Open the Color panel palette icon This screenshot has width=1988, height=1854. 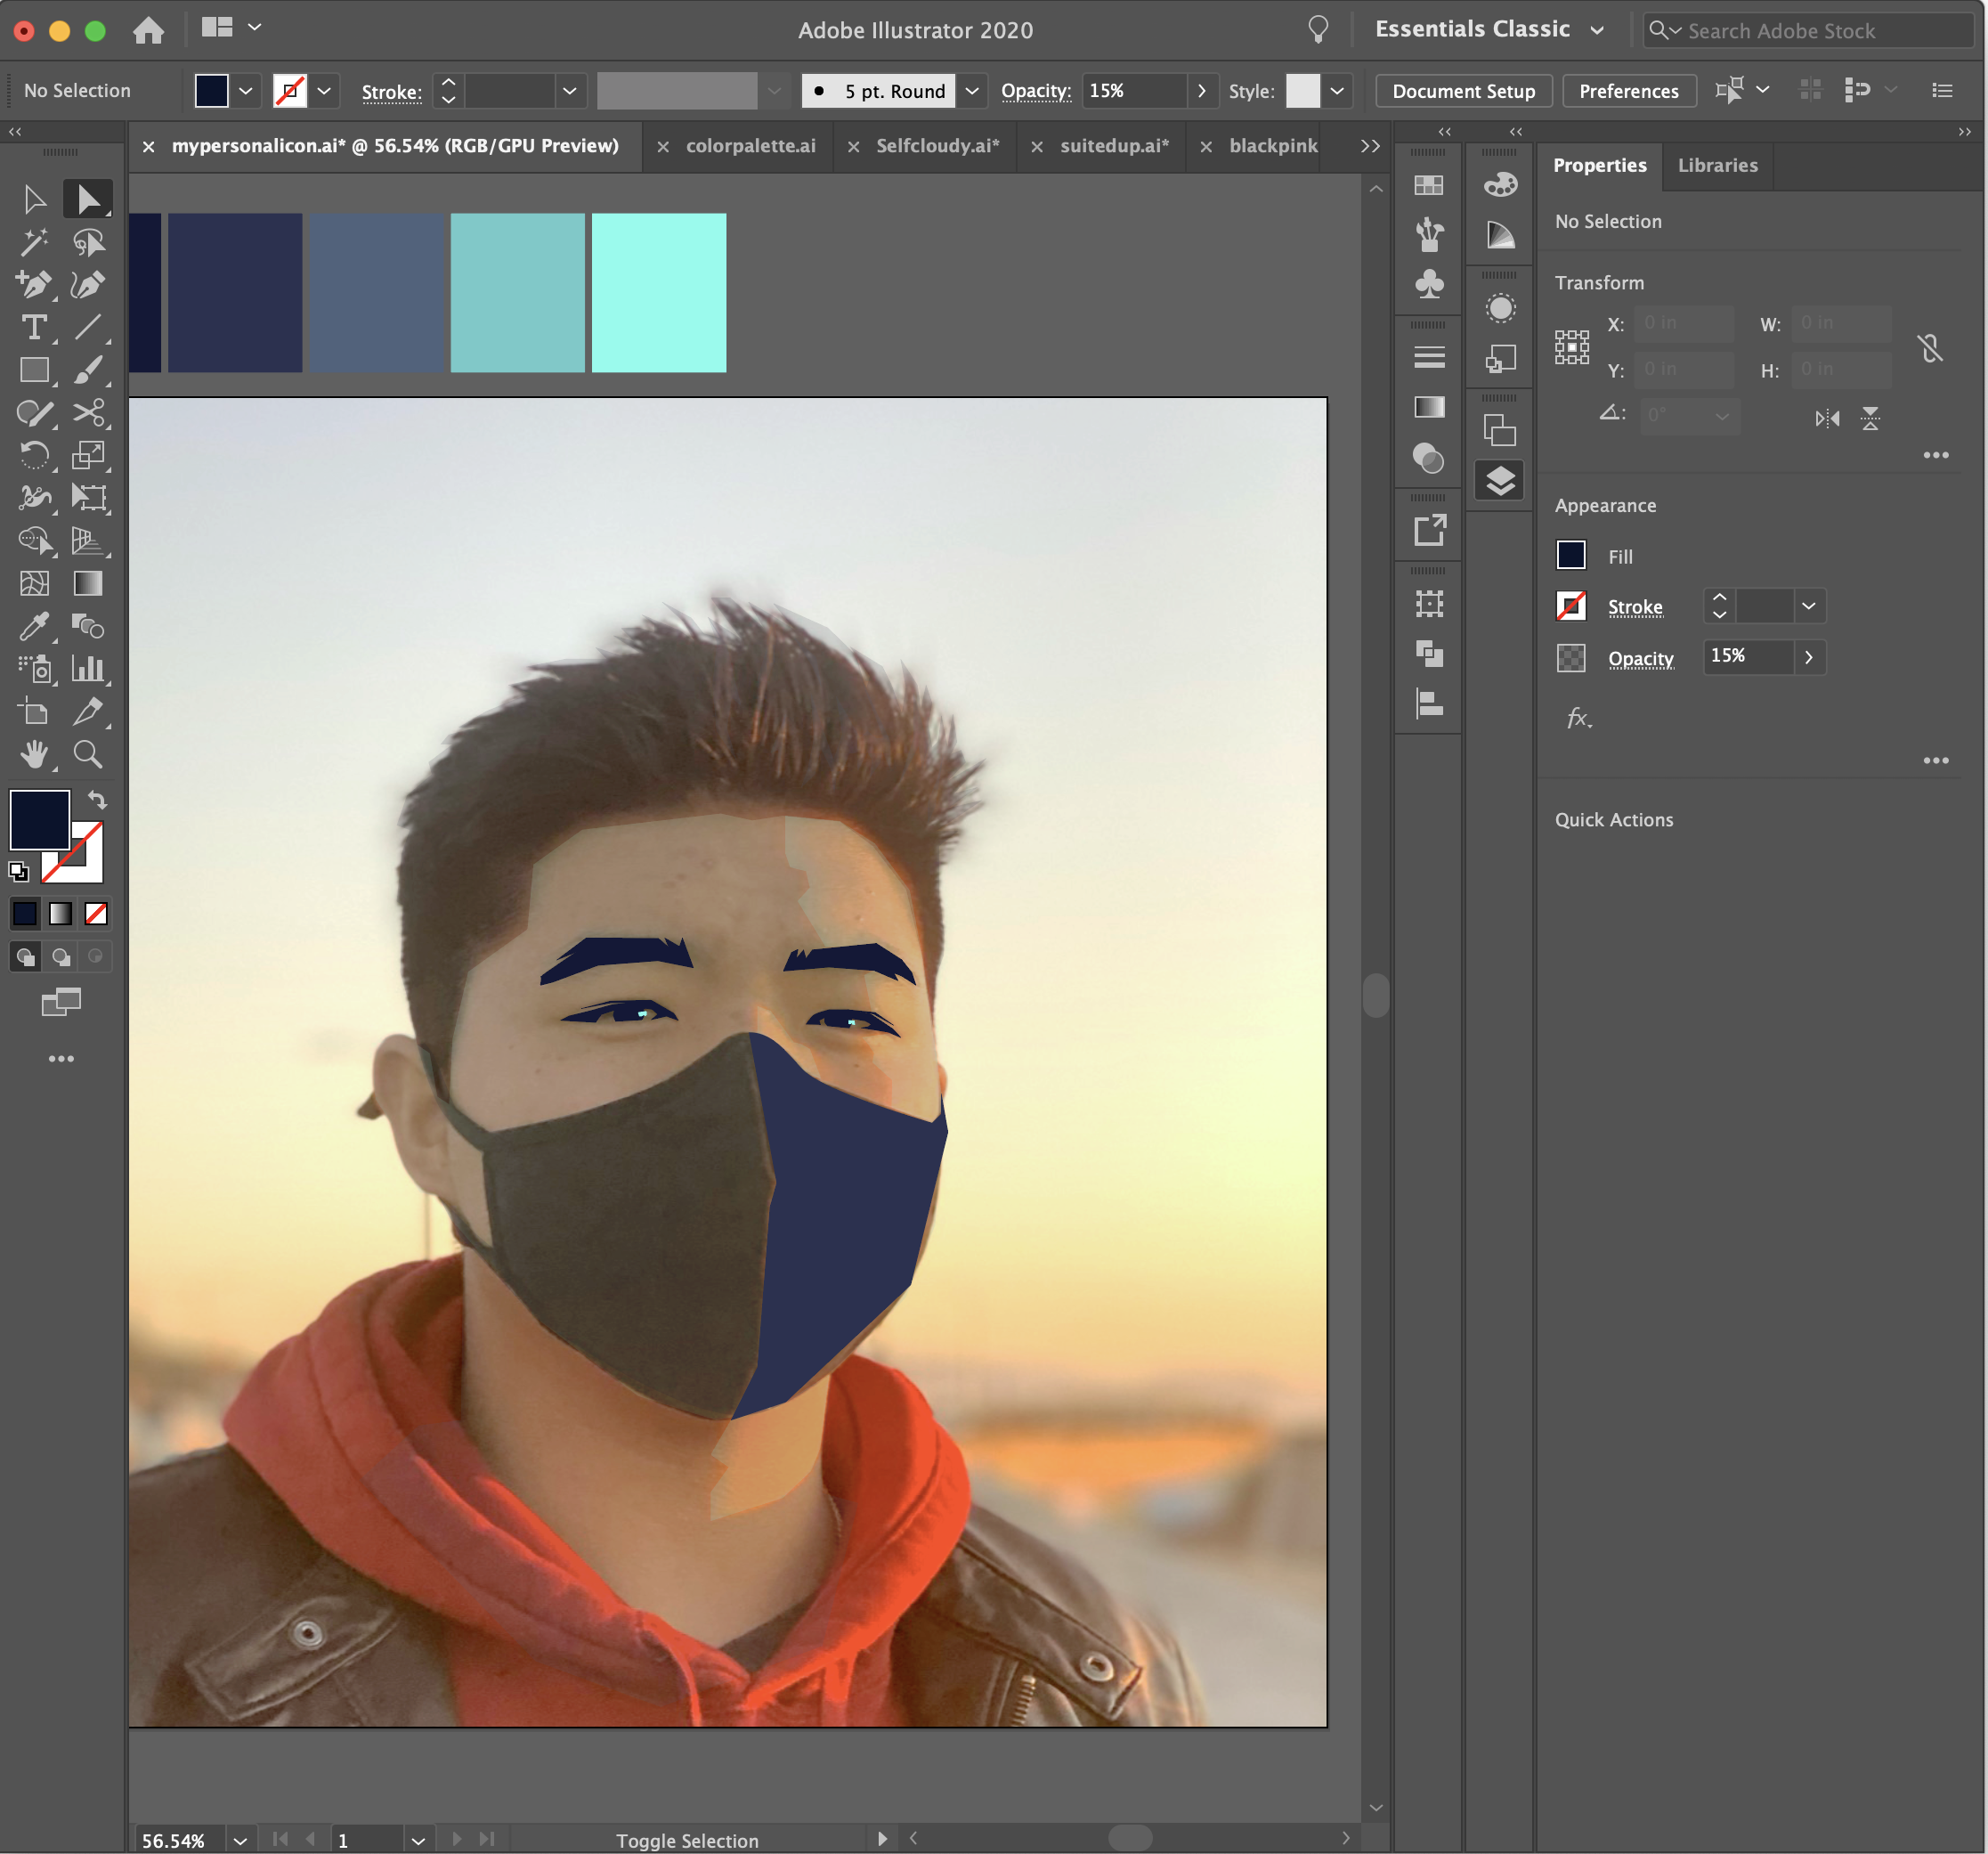1500,184
